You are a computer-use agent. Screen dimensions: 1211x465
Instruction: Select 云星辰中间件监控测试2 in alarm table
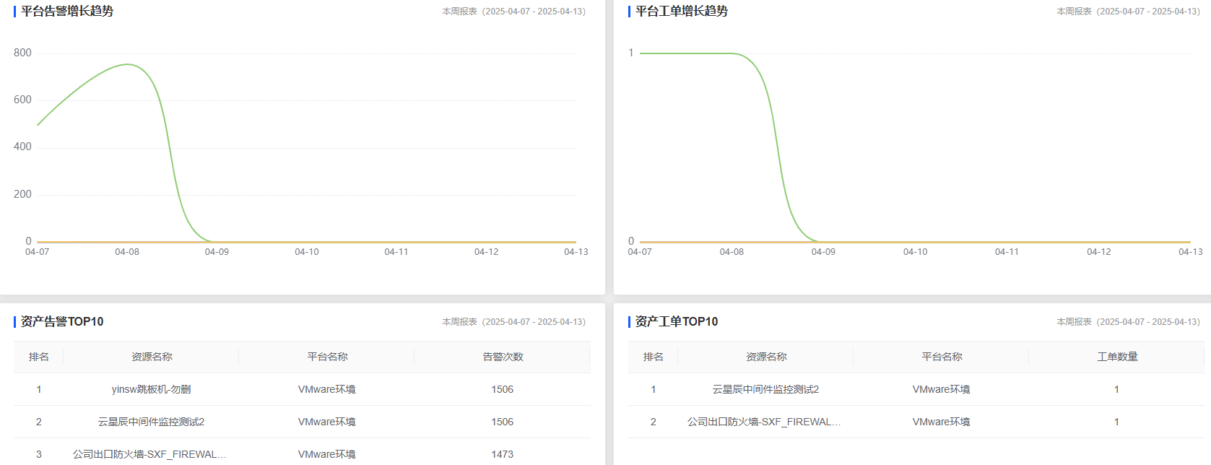(151, 422)
